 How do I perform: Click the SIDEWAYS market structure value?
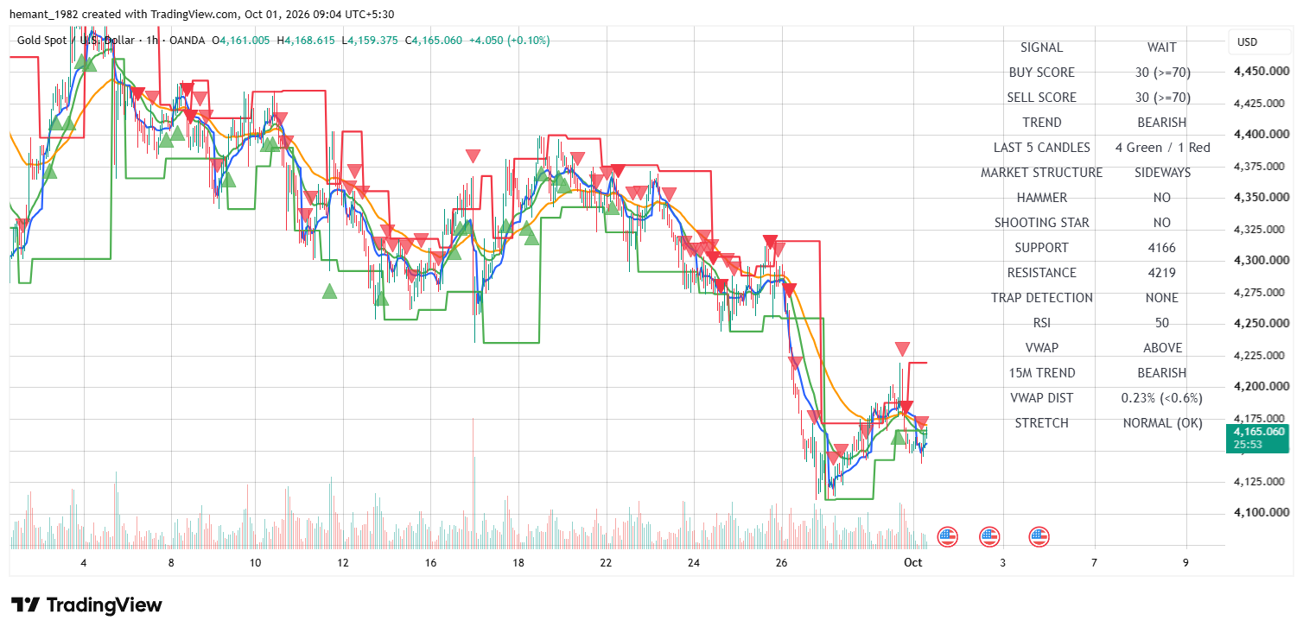pos(1162,173)
